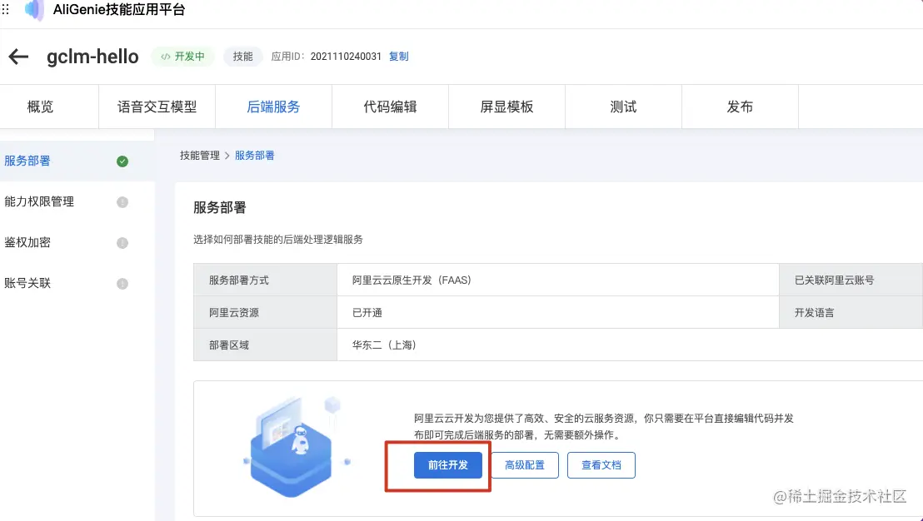Click the 服务部署 breadcrumb link
Screen dimensions: 923x521
pos(254,156)
